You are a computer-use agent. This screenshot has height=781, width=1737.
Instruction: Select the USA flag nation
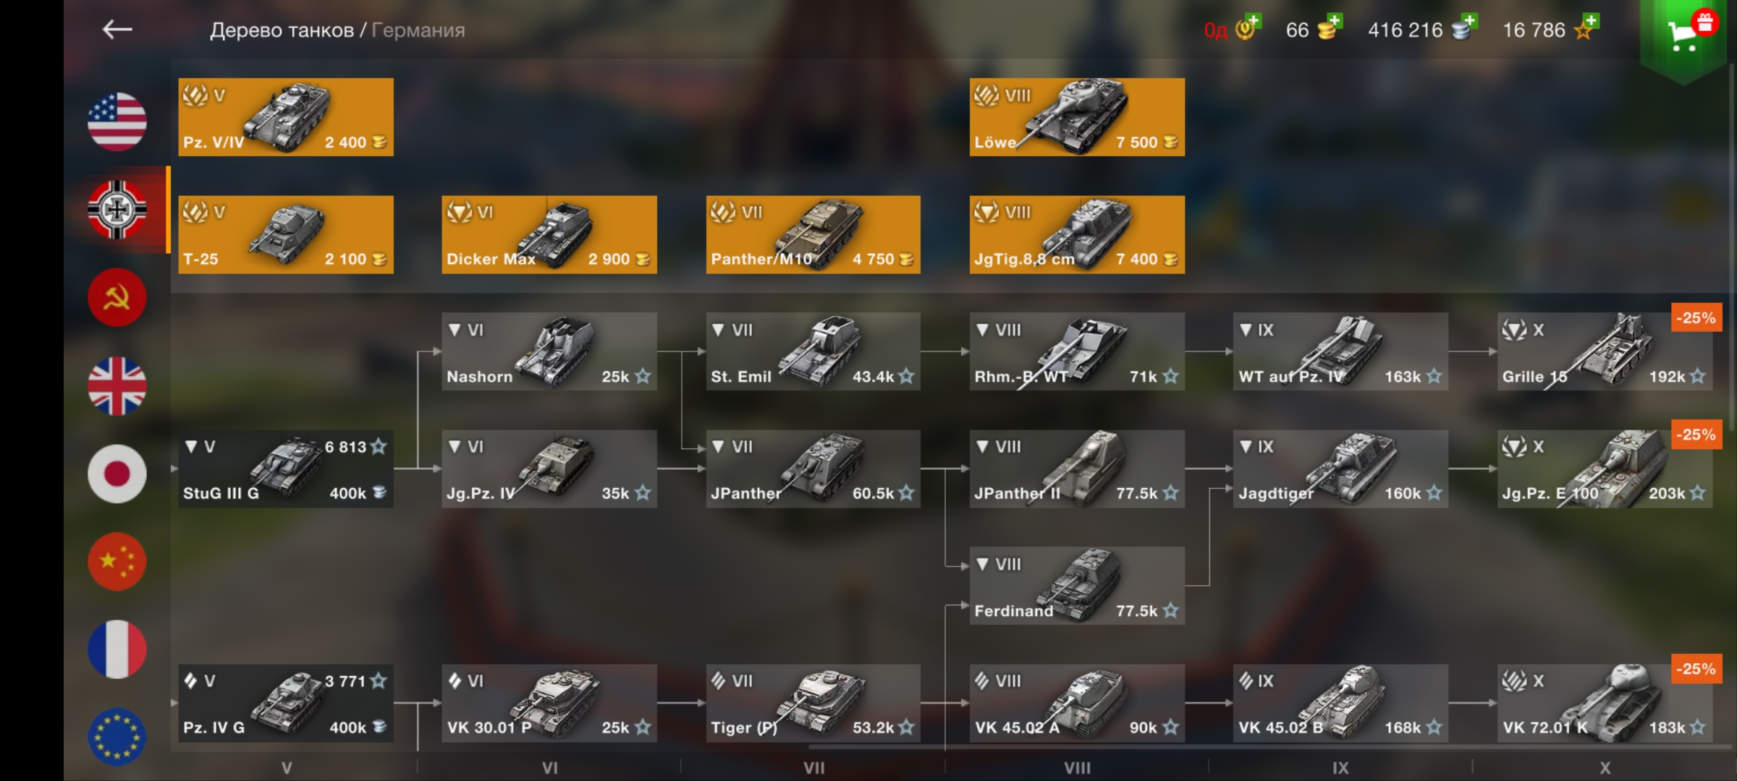[x=117, y=121]
